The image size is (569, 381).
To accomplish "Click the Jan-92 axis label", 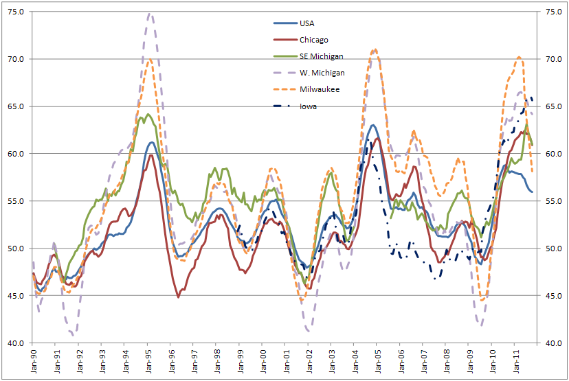I will coord(80,361).
